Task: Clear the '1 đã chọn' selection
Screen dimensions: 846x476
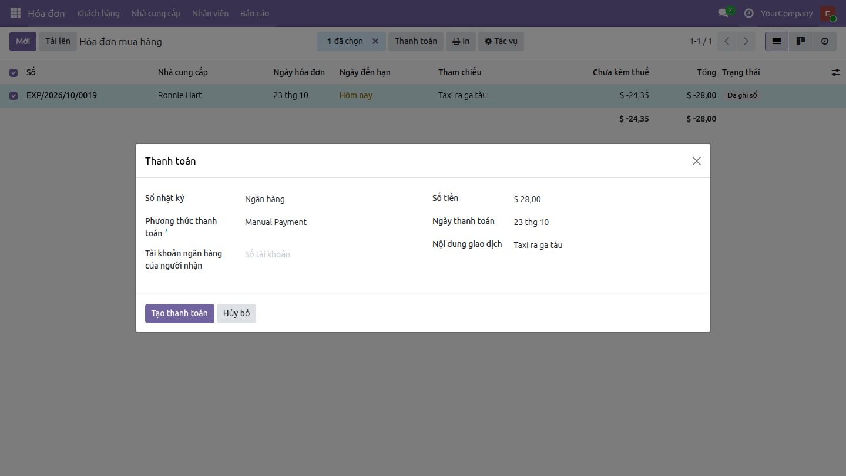Action: (x=375, y=41)
